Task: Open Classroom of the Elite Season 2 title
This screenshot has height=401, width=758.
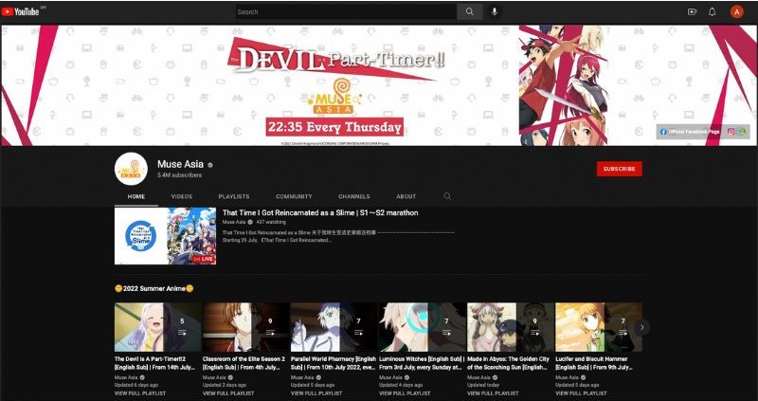Action: [x=244, y=363]
